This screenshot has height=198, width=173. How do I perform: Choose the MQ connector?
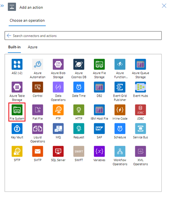[58, 129]
